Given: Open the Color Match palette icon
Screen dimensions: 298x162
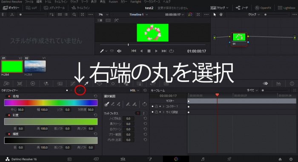Looking at the screenshot, I should pyautogui.click(x=20, y=84).
